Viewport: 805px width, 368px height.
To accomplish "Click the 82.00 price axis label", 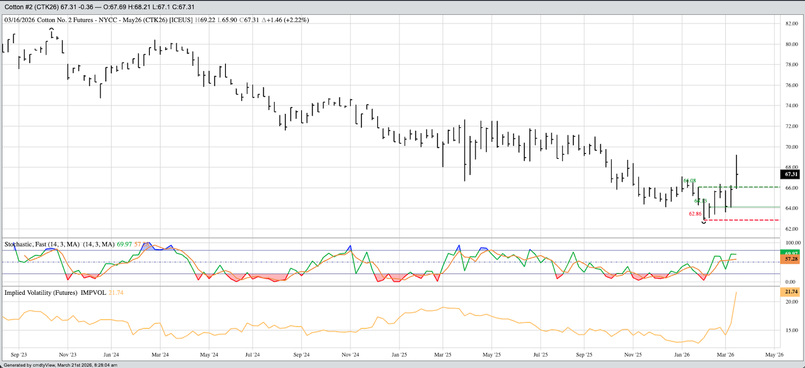I will click(x=792, y=24).
